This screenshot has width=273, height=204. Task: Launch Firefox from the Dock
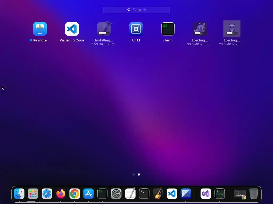pyautogui.click(x=61, y=194)
